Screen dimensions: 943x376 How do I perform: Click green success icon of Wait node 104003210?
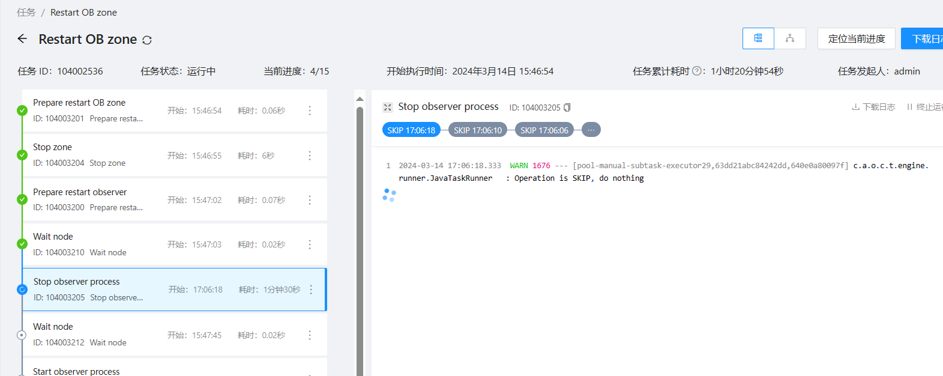click(x=22, y=244)
